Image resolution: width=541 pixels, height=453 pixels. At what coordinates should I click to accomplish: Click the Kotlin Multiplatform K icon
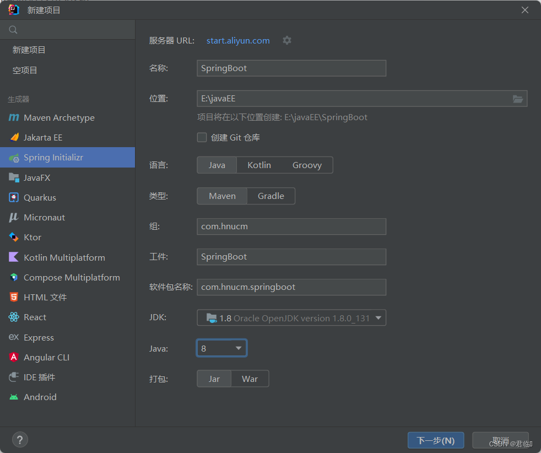[14, 257]
